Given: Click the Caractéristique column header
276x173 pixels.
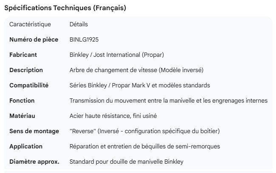Looking at the screenshot, I should coord(30,25).
